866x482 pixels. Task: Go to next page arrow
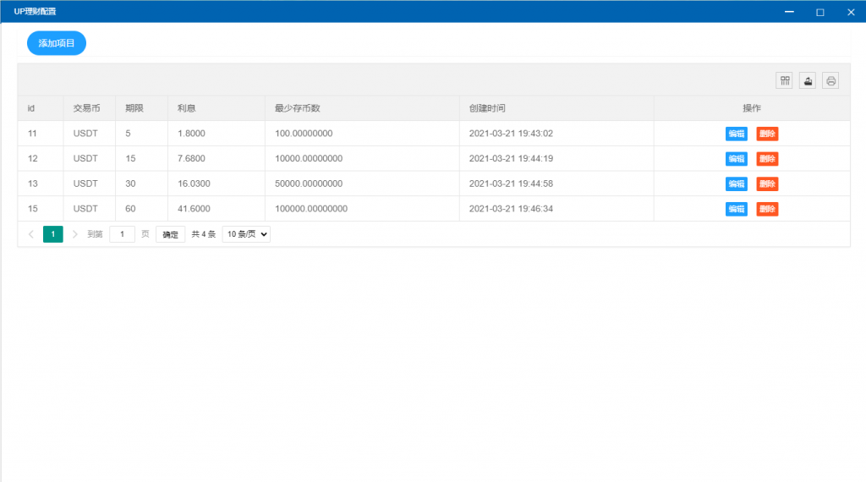click(x=74, y=234)
